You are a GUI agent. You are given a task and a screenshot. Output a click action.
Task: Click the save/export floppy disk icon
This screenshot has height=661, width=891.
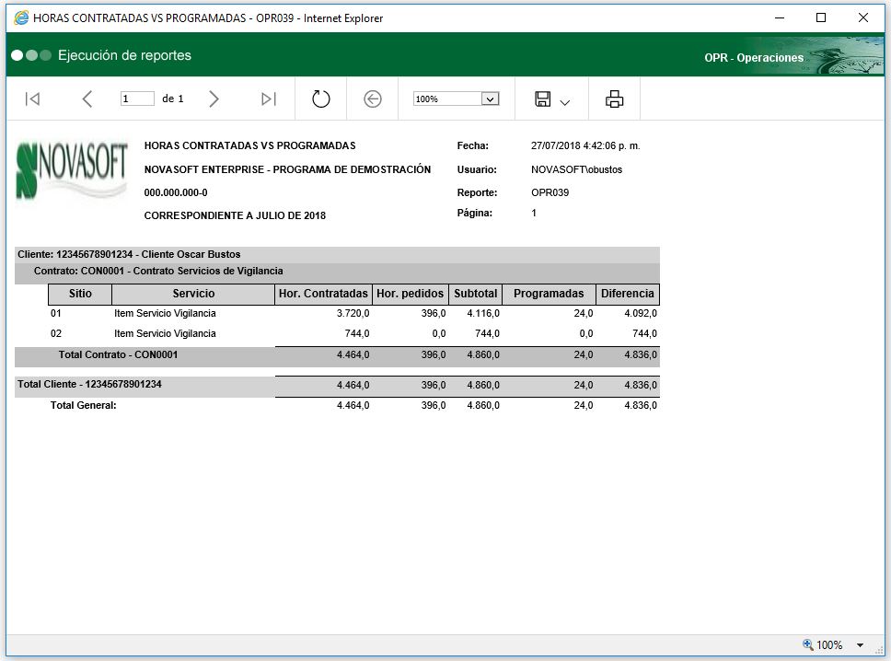[543, 99]
